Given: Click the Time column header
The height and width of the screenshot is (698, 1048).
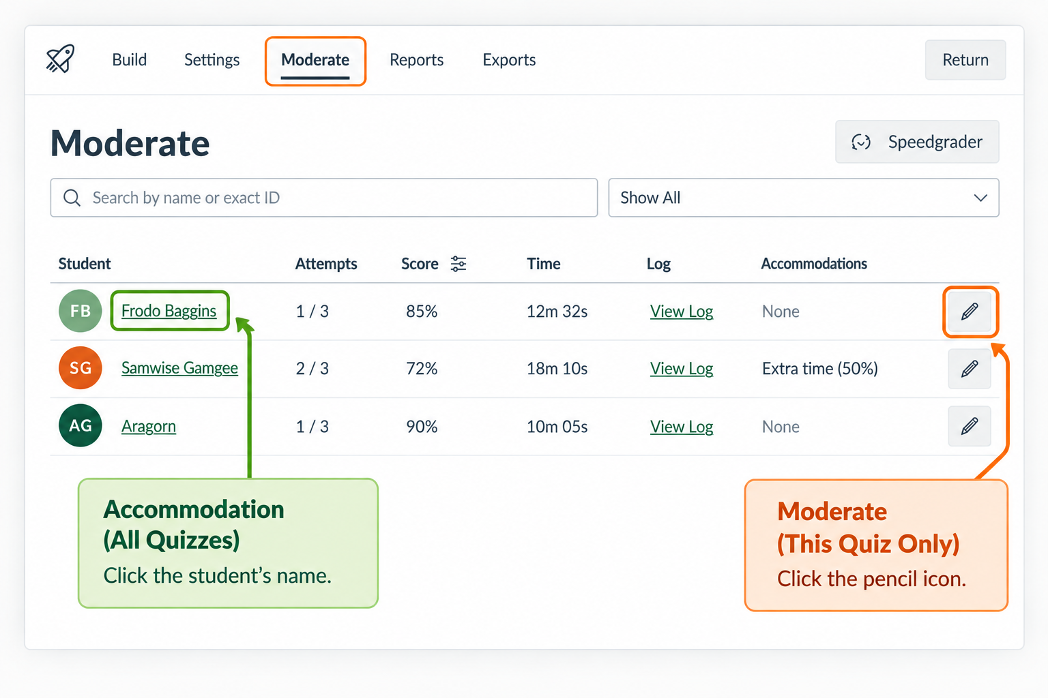Looking at the screenshot, I should [x=544, y=264].
